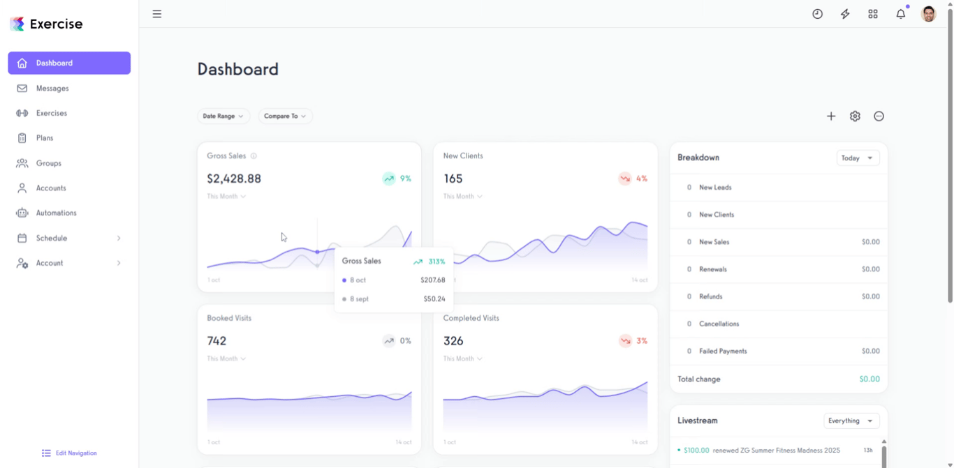Open dashboard settings gear icon

point(855,116)
